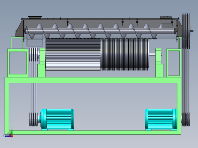Select the left motor's lower belt pulley
Image resolution: width=198 pixels, height=148 pixels.
(x=34, y=119)
